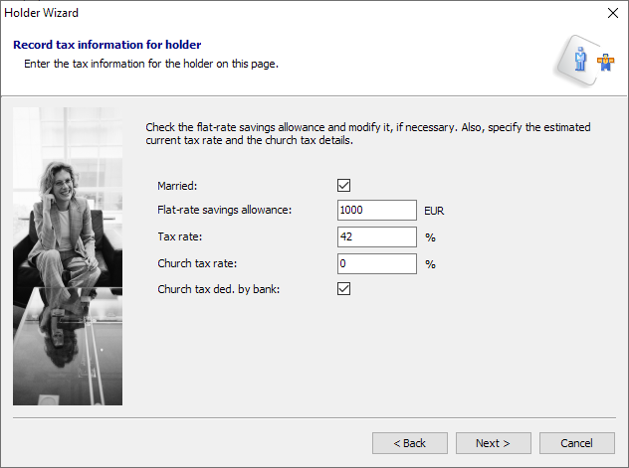The width and height of the screenshot is (629, 468).
Task: Click the "Church tax rate:" label
Action: [x=199, y=264]
